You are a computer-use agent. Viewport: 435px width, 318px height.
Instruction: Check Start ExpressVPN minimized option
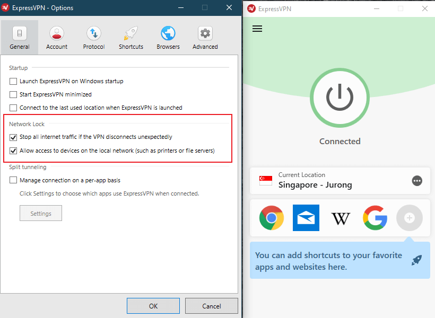pyautogui.click(x=13, y=94)
